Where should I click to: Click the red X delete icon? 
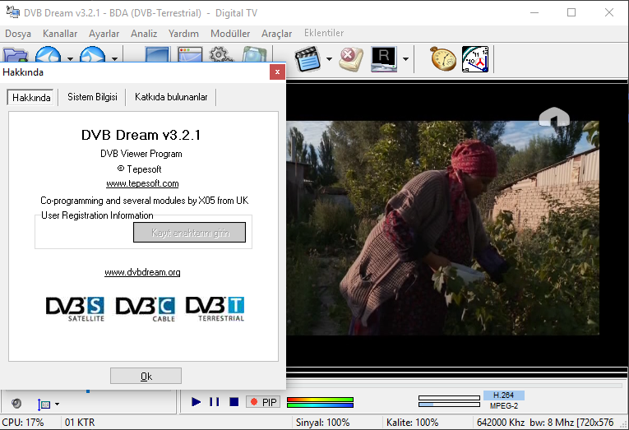click(x=351, y=59)
